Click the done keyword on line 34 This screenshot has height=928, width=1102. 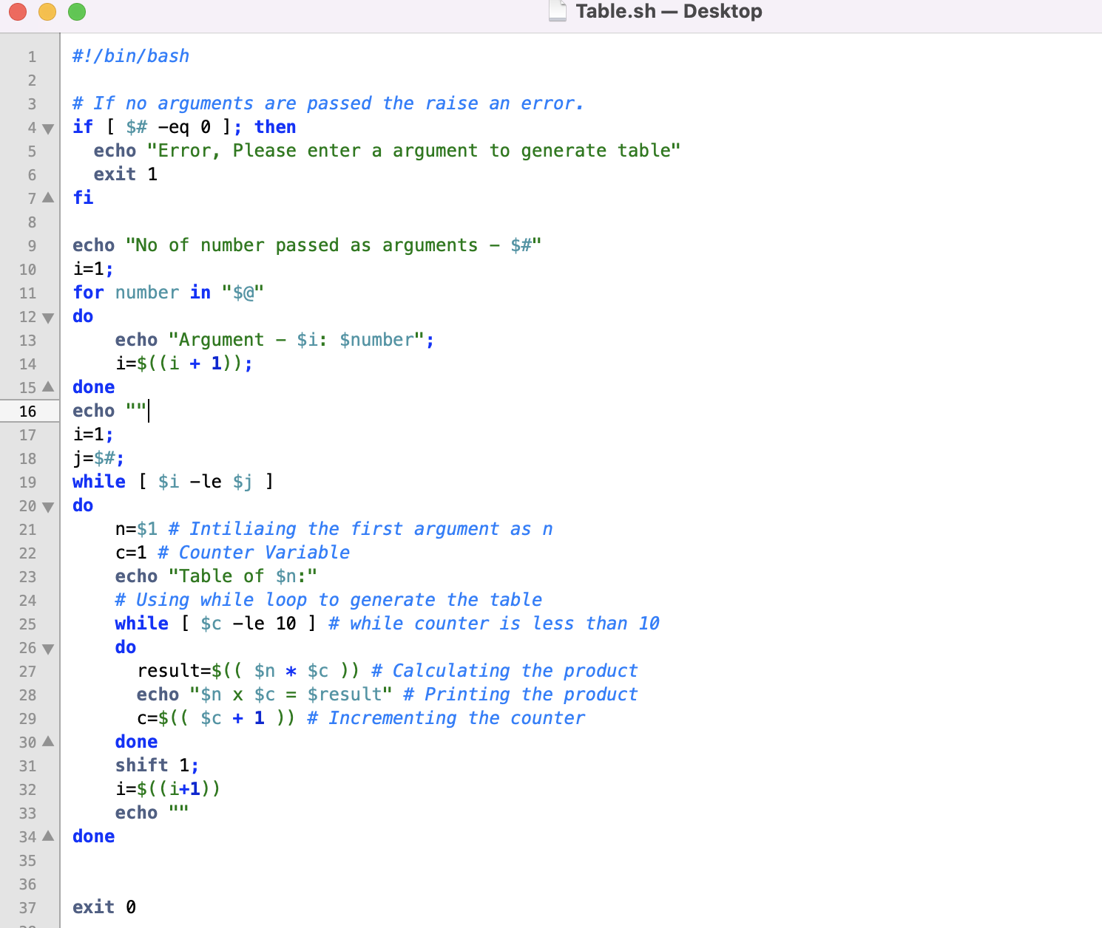93,836
